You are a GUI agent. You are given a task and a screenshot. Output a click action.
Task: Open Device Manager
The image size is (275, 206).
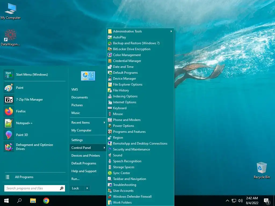pos(140,79)
